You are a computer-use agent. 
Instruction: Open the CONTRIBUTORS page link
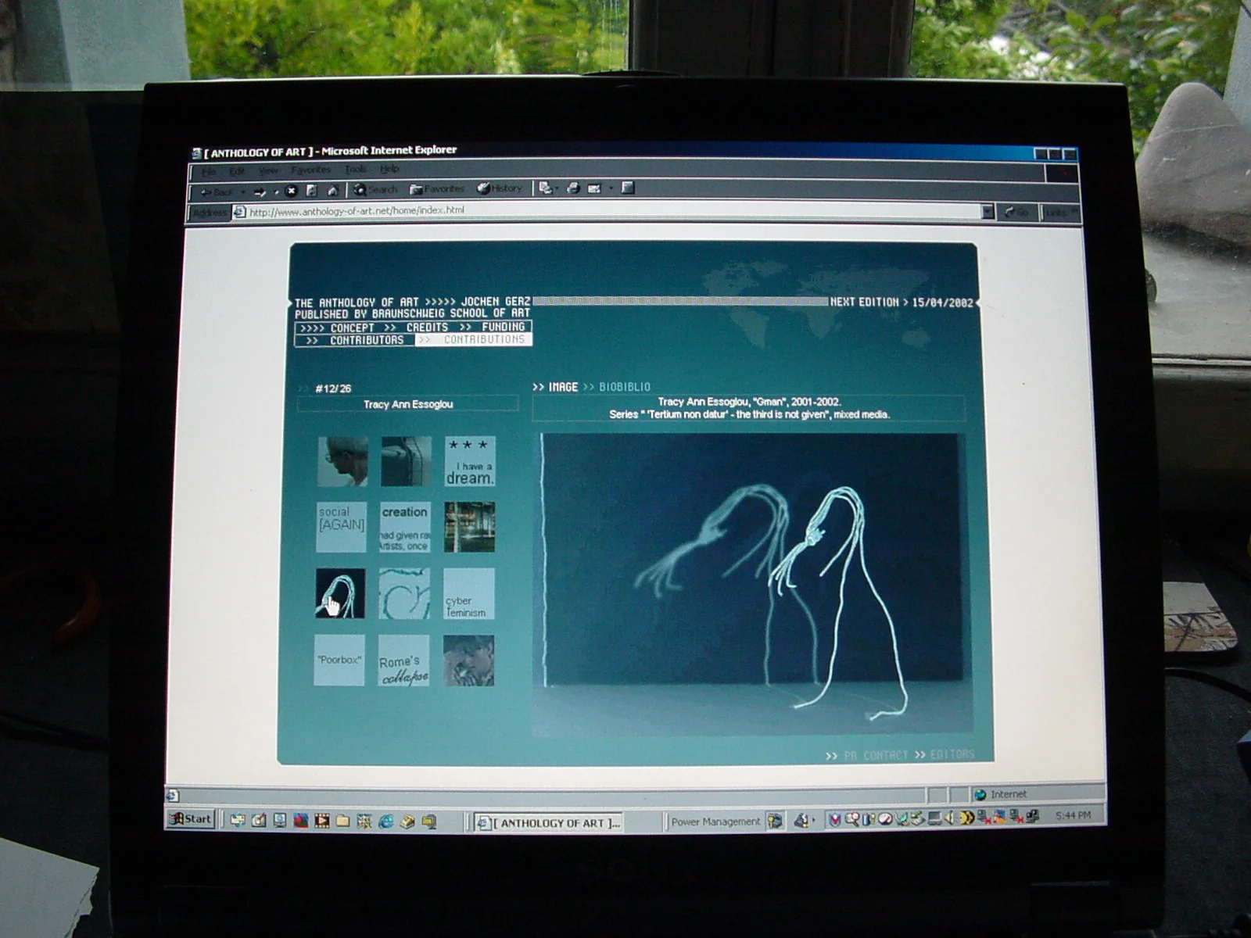[x=367, y=340]
